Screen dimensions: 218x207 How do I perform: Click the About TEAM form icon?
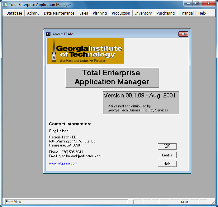[48, 34]
